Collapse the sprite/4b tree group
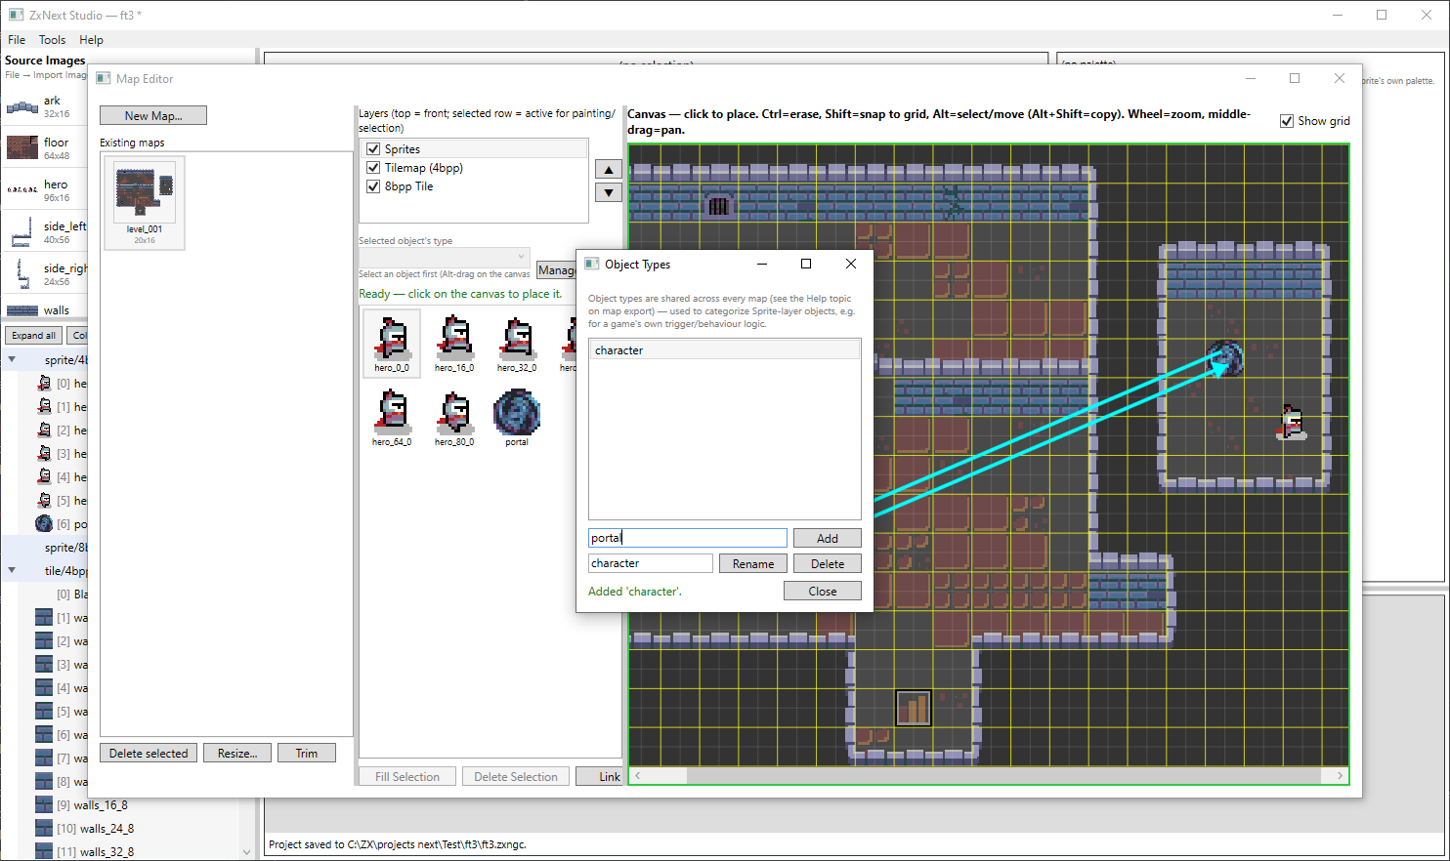The height and width of the screenshot is (861, 1450). tap(12, 359)
